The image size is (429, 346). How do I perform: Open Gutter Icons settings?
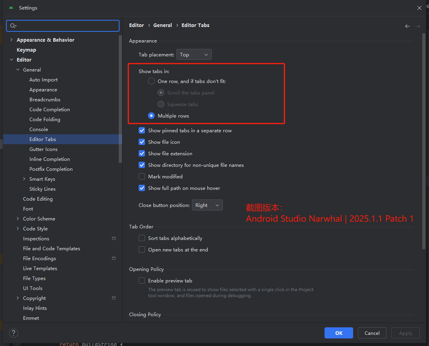tap(44, 149)
